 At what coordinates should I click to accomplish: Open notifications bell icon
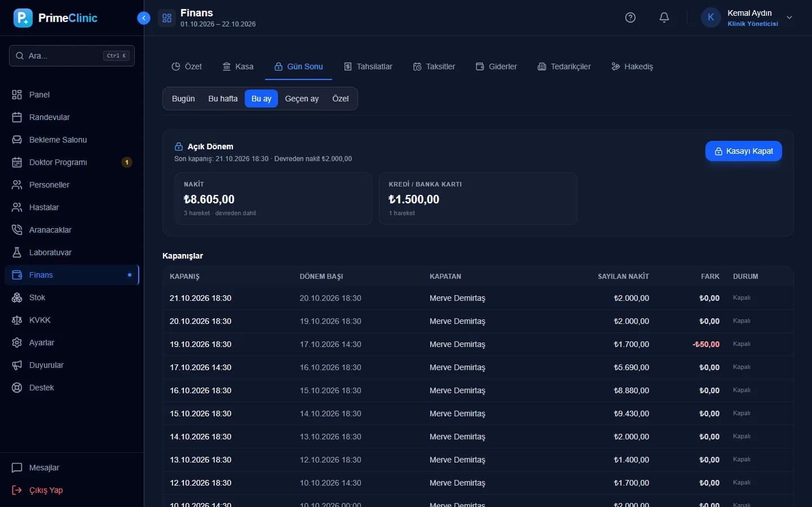click(x=664, y=17)
